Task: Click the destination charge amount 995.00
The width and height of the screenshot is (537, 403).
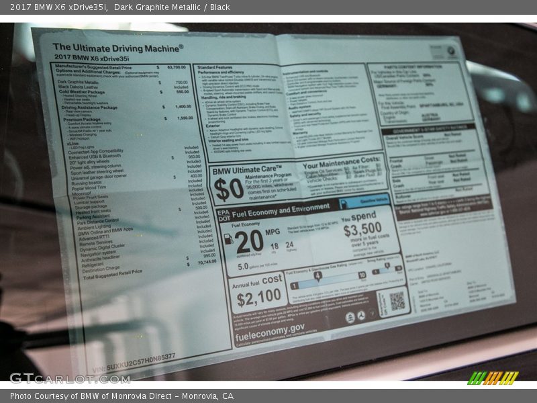Action: coord(209,256)
